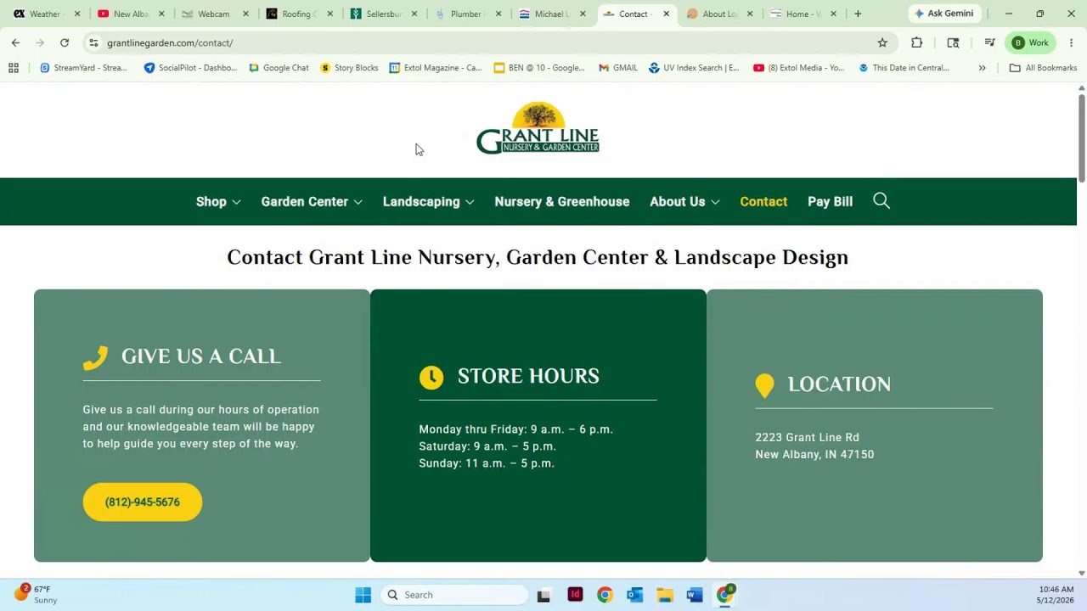Screen dimensions: 1087x611
Task: Reload the current page
Action: 65,42
